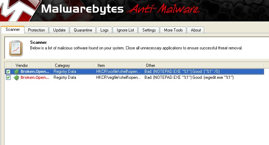Click the green bug icon in scrfile row
The image size is (269, 145).
pyautogui.click(x=16, y=71)
